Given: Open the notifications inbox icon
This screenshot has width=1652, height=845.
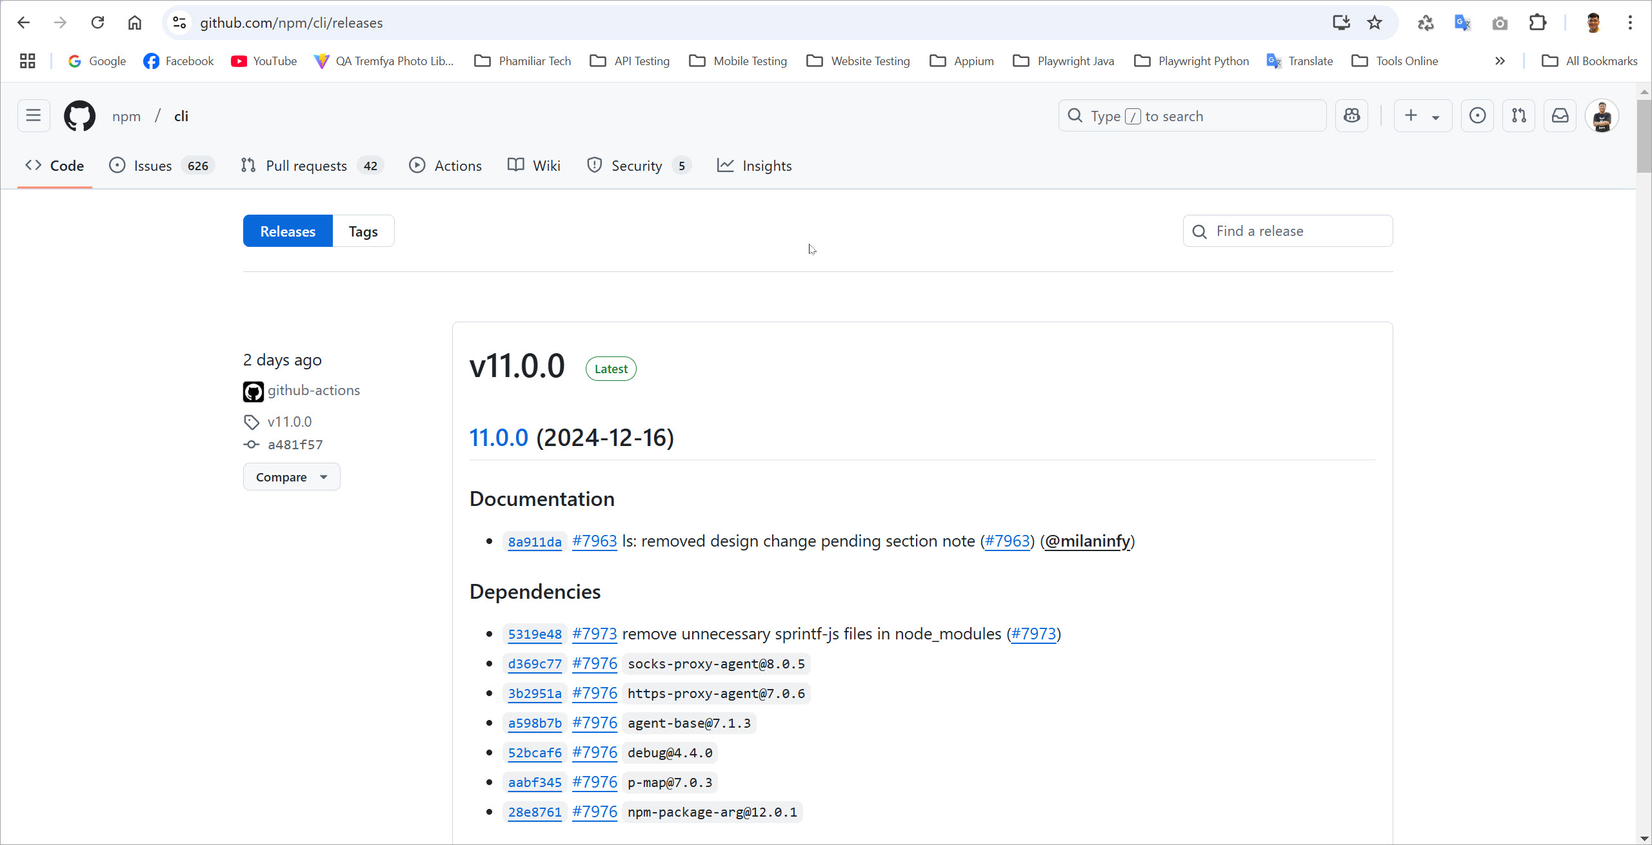Looking at the screenshot, I should point(1560,116).
